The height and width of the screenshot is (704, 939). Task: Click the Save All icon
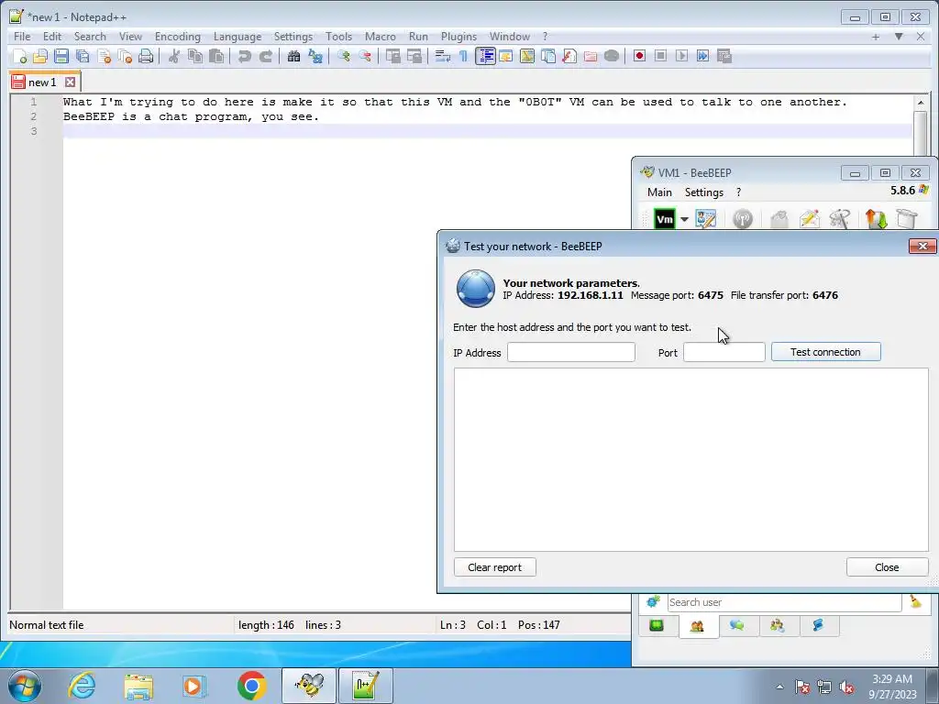[83, 56]
